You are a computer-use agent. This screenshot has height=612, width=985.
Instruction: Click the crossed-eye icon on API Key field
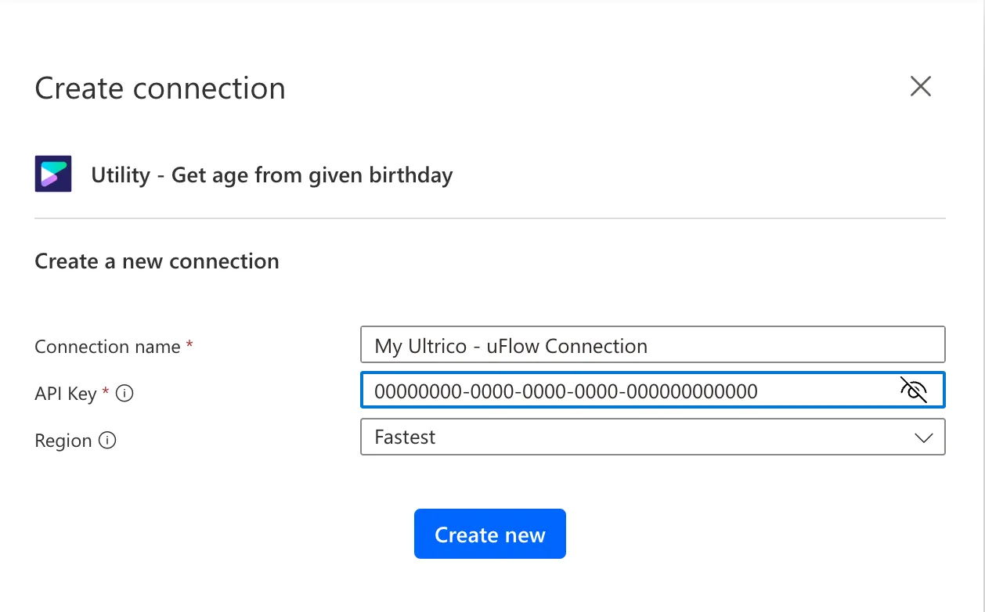click(x=915, y=390)
